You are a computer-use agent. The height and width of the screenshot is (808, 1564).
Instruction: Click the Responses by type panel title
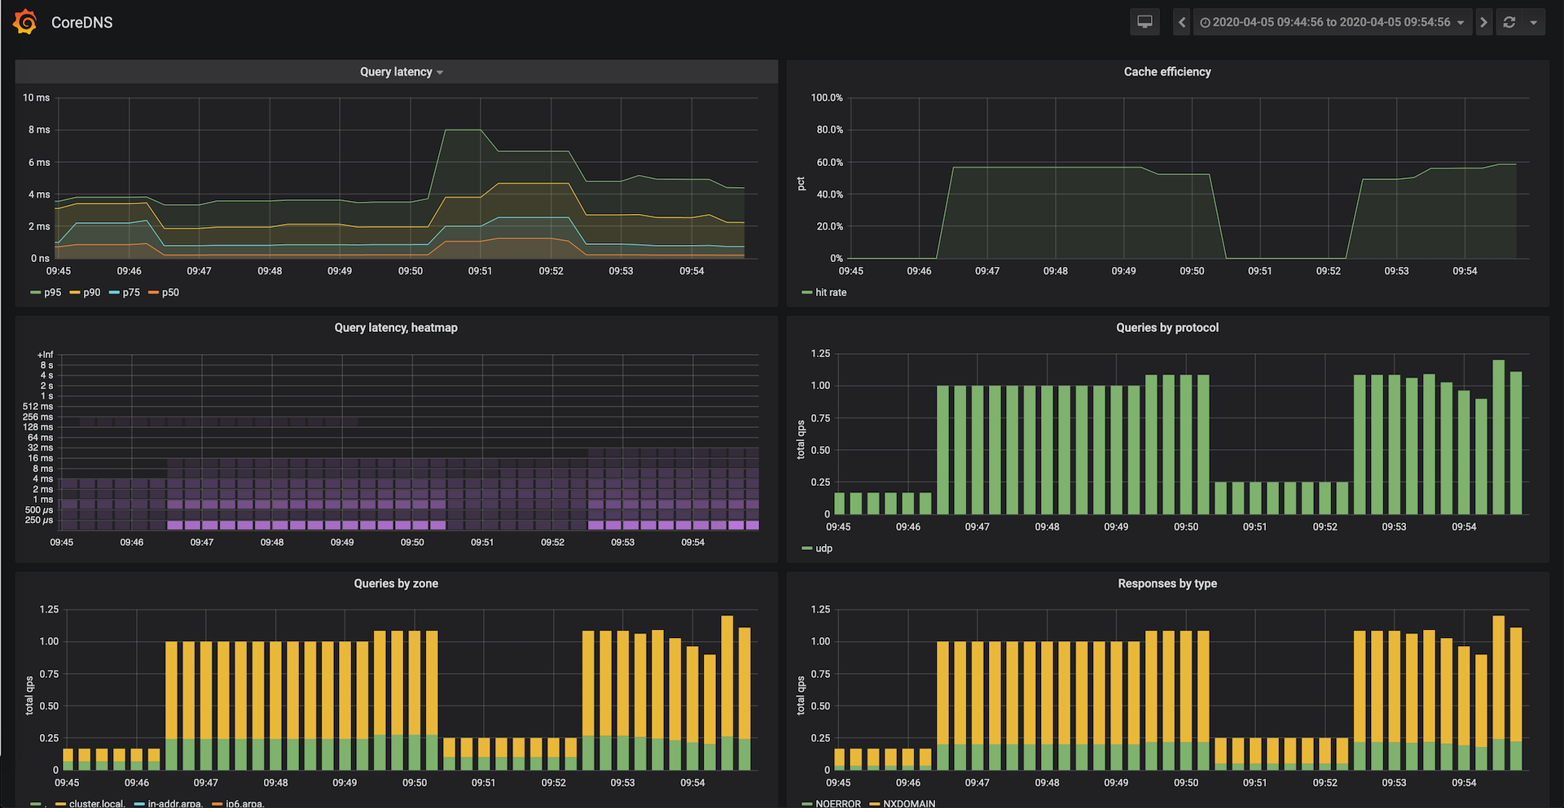pyautogui.click(x=1166, y=583)
